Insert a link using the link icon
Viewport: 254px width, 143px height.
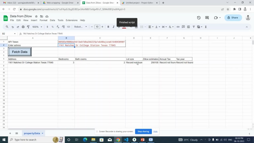pos(178,27)
